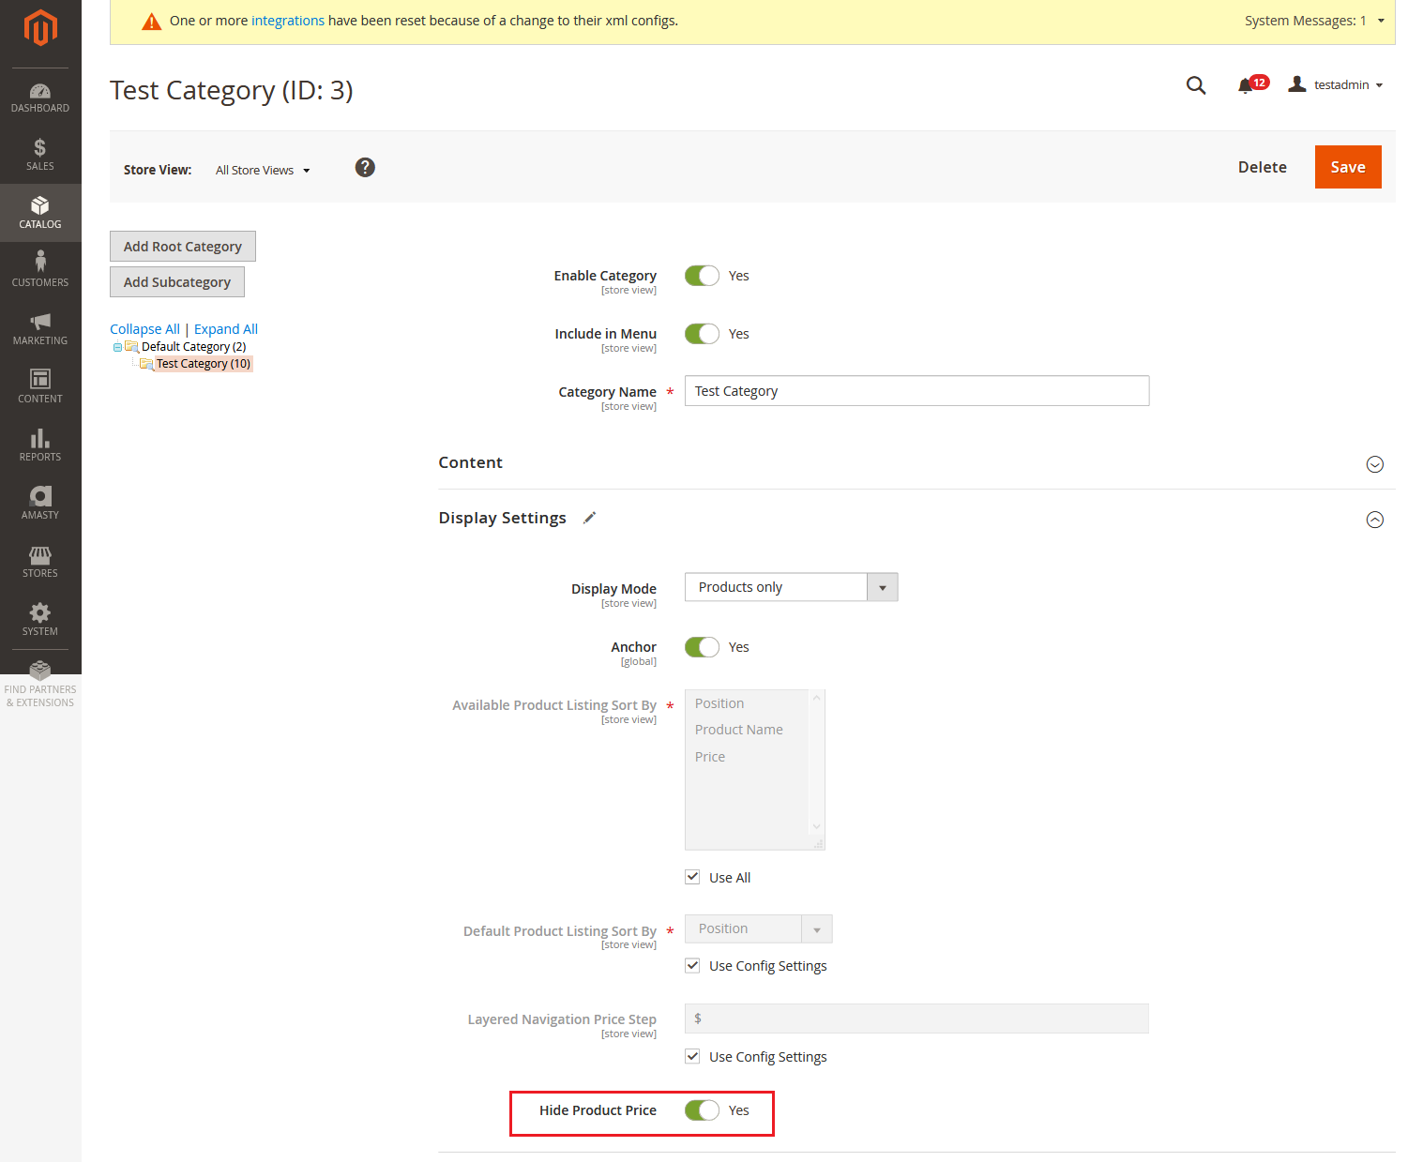The image size is (1408, 1162).
Task: Open the All Store Views dropdown
Action: [263, 170]
